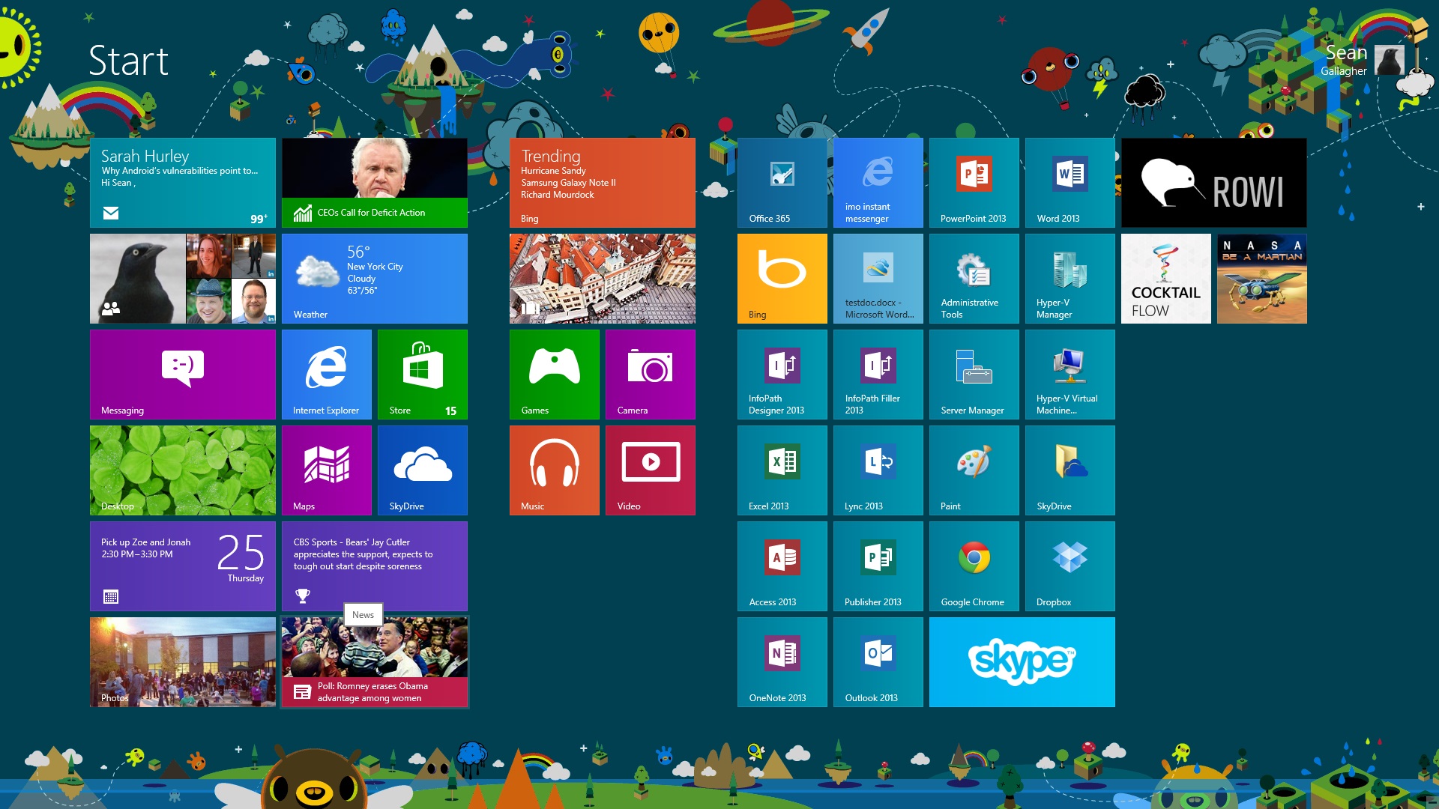Expand CBS Sports news tile

tap(375, 566)
